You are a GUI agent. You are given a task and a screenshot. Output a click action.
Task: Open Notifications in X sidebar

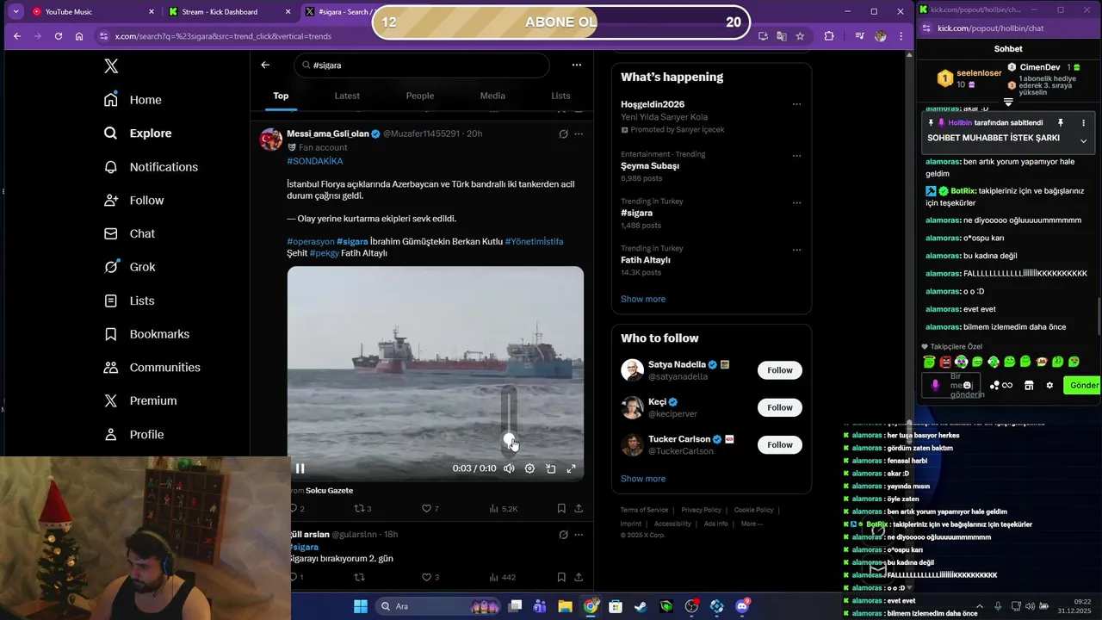(x=151, y=167)
